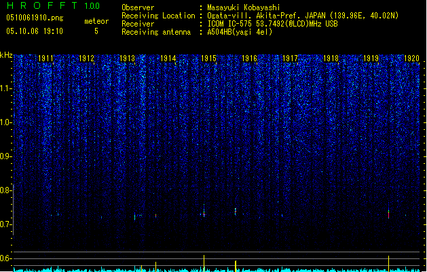Click the 1919 time axis label
Screen dimensions: 427x272
[371, 58]
